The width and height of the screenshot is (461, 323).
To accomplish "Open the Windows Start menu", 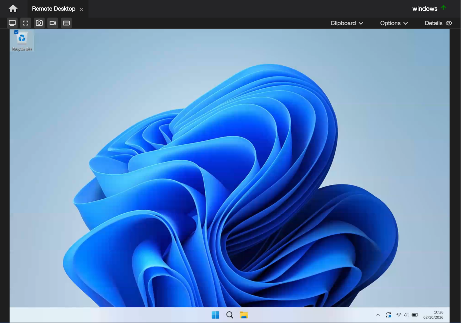I will click(215, 315).
